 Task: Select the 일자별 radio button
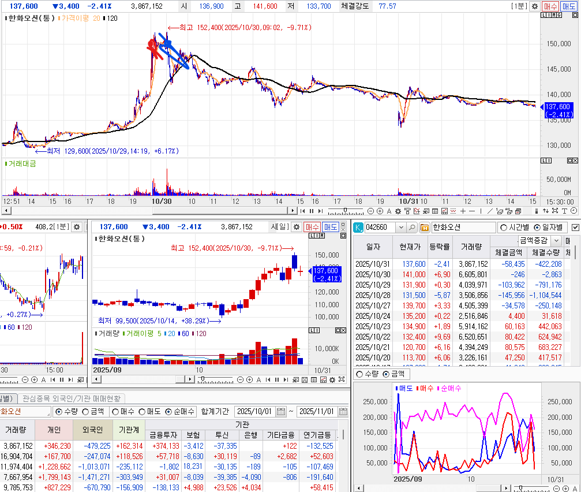click(x=537, y=228)
